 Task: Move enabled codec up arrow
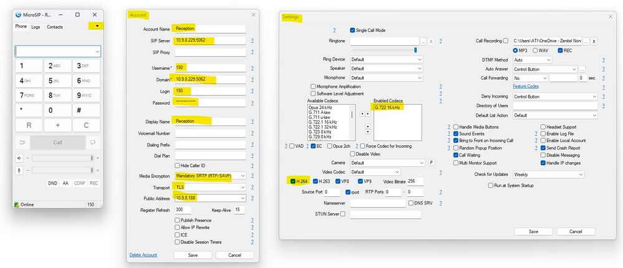pos(368,126)
